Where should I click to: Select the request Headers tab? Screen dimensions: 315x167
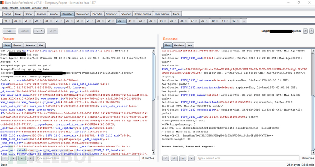(30, 45)
